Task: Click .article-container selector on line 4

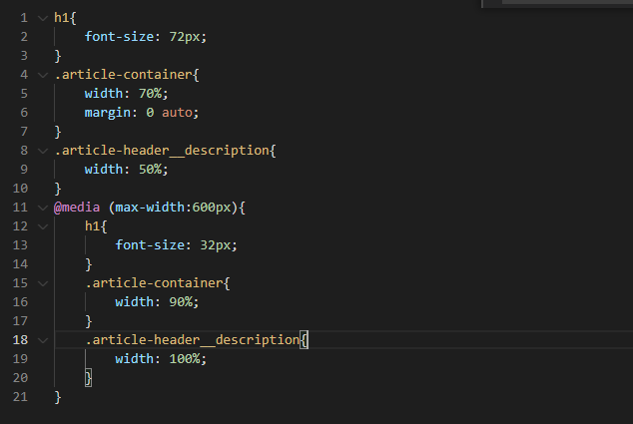Action: click(123, 75)
